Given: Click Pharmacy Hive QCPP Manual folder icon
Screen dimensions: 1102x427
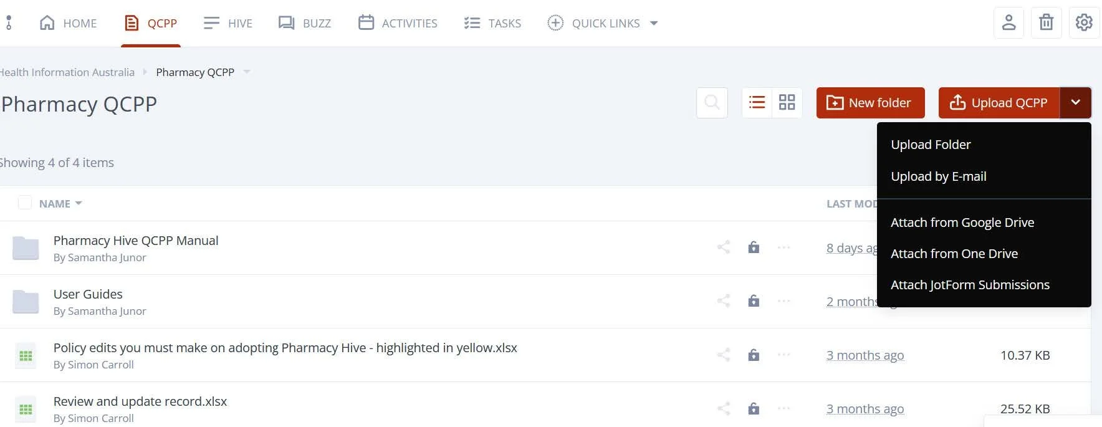Looking at the screenshot, I should tap(26, 248).
